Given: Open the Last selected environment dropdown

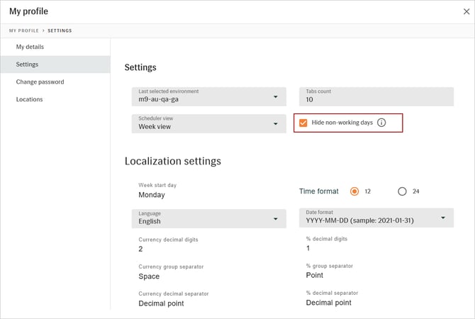Looking at the screenshot, I should point(208,96).
